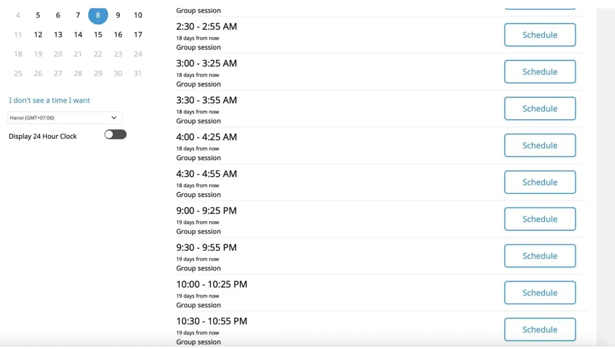Select date 14 in the calendar
The image size is (615, 349).
pos(78,35)
